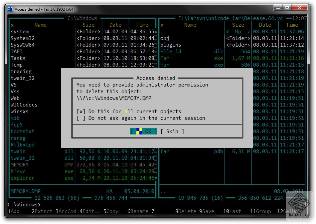316x224 pixels.
Task: Select far pdb file in right panel
Action: coord(232,151)
